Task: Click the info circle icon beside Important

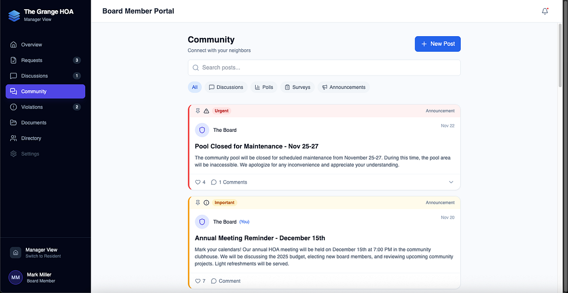Action: (x=207, y=203)
